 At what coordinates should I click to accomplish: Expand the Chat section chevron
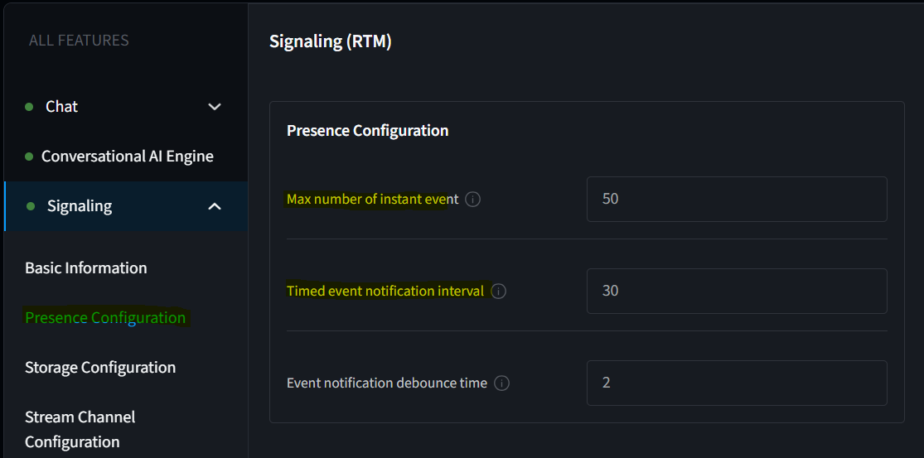pos(215,107)
